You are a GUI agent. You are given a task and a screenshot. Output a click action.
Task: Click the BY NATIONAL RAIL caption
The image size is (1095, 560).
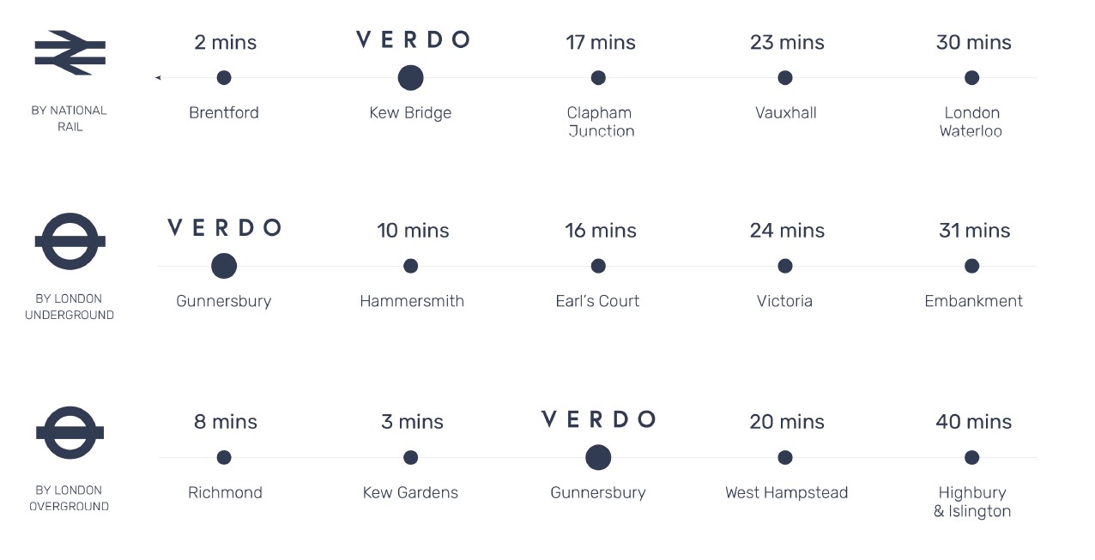(x=70, y=118)
